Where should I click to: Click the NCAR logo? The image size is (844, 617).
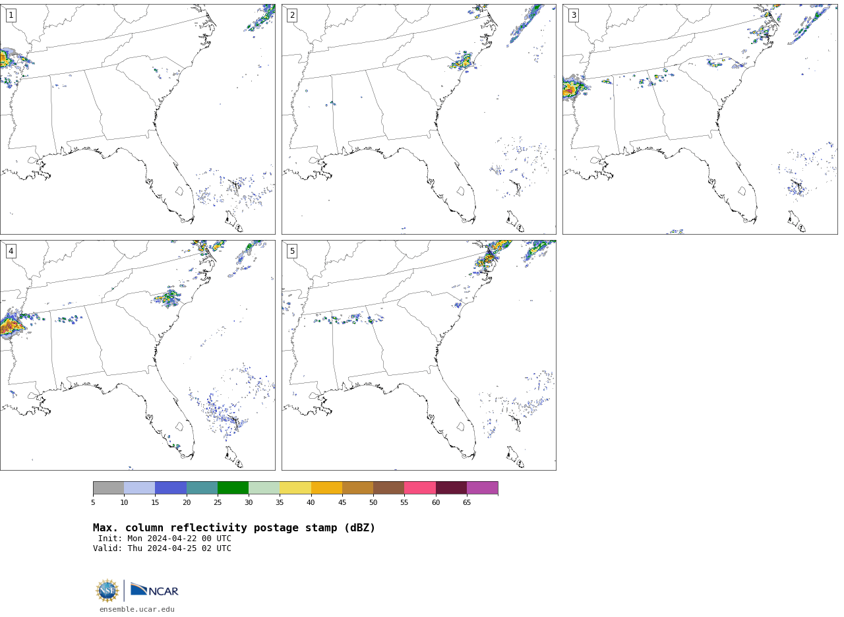coord(154,591)
